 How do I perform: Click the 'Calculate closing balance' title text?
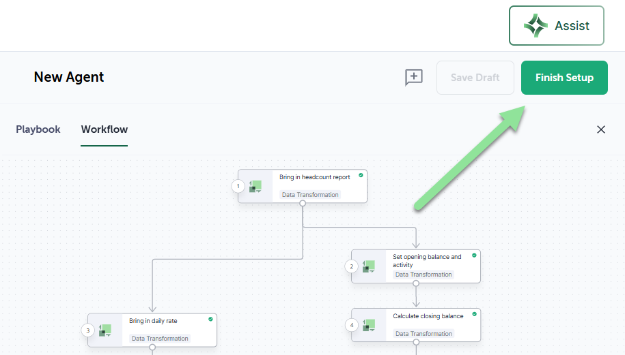coord(428,316)
